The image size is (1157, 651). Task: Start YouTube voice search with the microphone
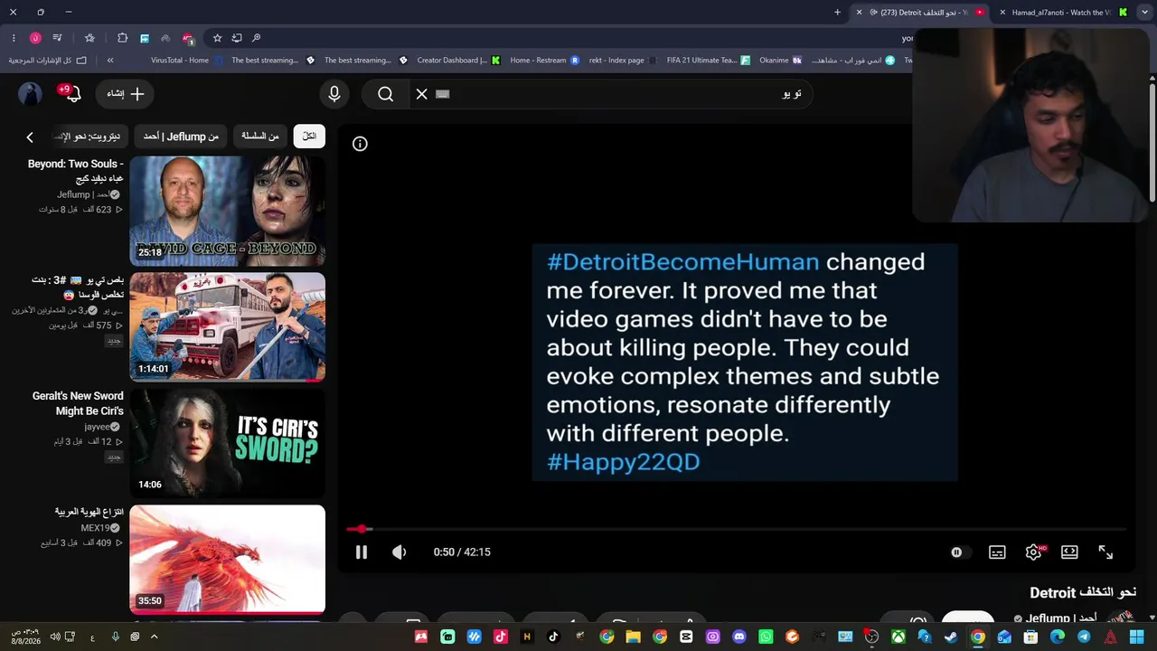pos(334,94)
